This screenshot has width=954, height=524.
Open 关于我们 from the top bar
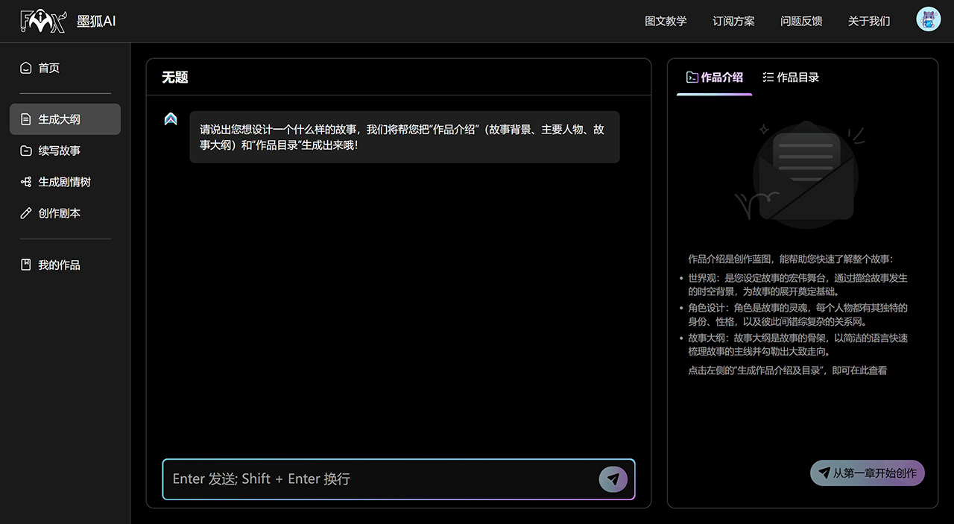coord(868,21)
